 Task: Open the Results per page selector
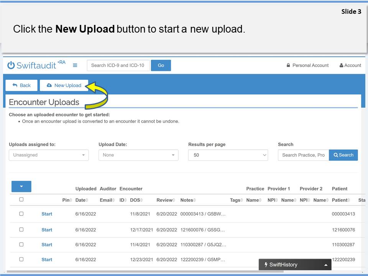pos(228,155)
